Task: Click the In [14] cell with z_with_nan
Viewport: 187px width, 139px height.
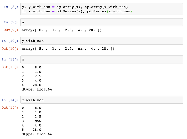Action: 102,100
